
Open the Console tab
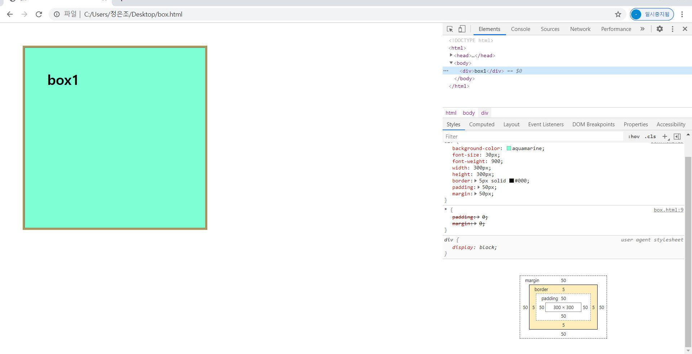[x=520, y=29]
